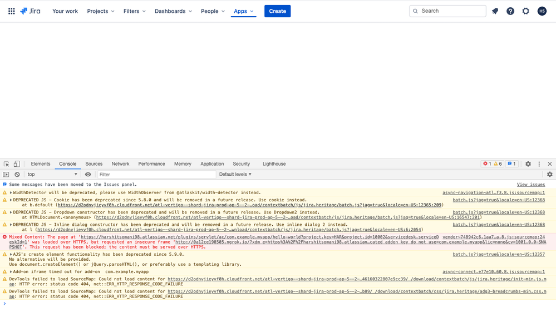Image resolution: width=556 pixels, height=317 pixels.
Task: Open the top JavaScript context dropdown
Action: point(52,174)
